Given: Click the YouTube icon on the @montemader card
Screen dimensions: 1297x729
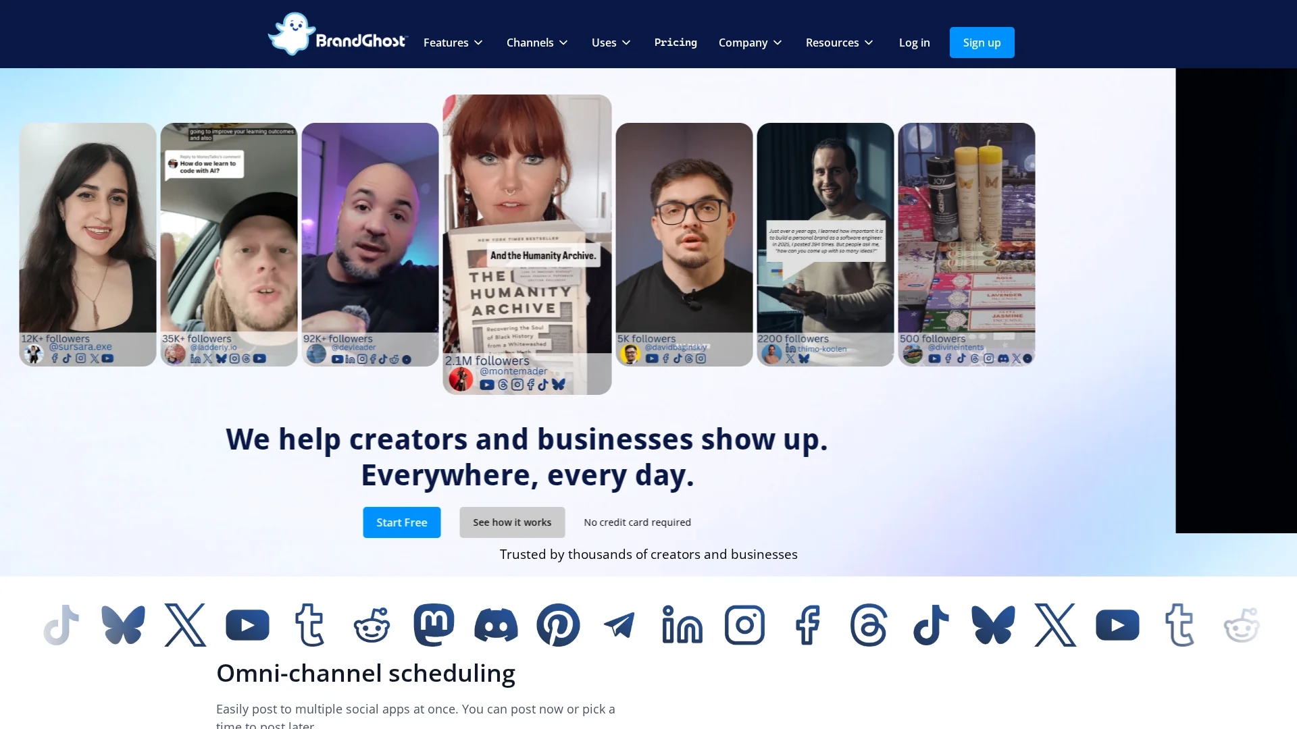Looking at the screenshot, I should click(487, 385).
